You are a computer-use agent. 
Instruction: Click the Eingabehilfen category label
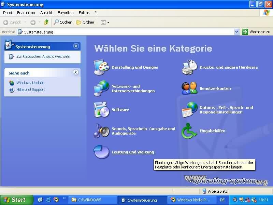tap(212, 131)
